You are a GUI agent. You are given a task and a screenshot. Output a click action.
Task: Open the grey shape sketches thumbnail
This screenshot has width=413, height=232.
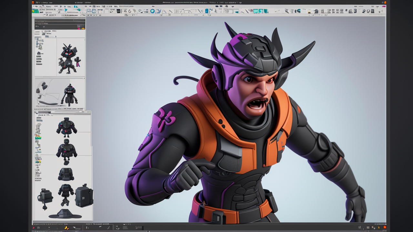47,93
